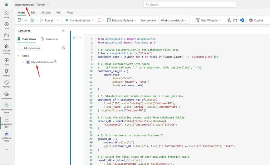Change PySpark (Python) language dropdown
The height and width of the screenshot is (165, 270).
pos(121,20)
